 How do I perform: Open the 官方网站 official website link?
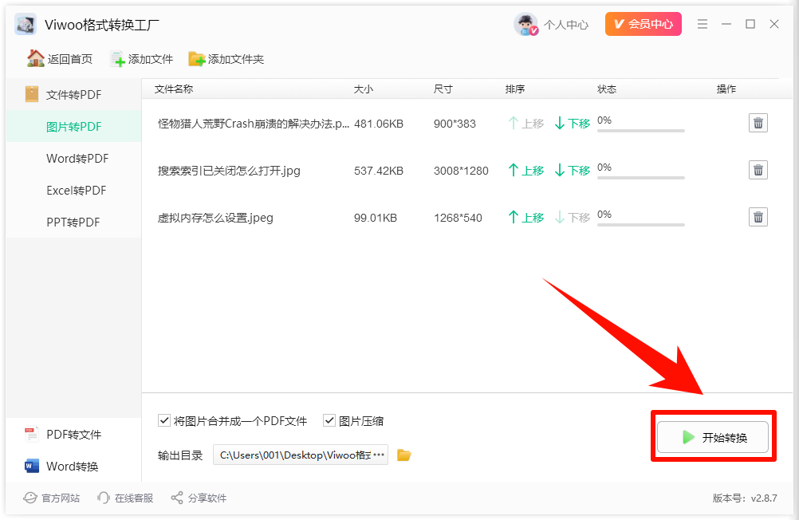point(52,498)
